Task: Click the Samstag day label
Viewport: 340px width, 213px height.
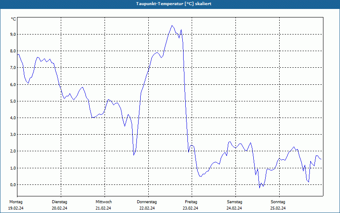Action: pos(235,202)
